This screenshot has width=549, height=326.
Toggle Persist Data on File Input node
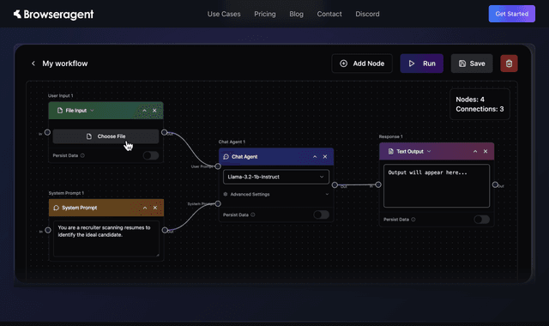(151, 155)
